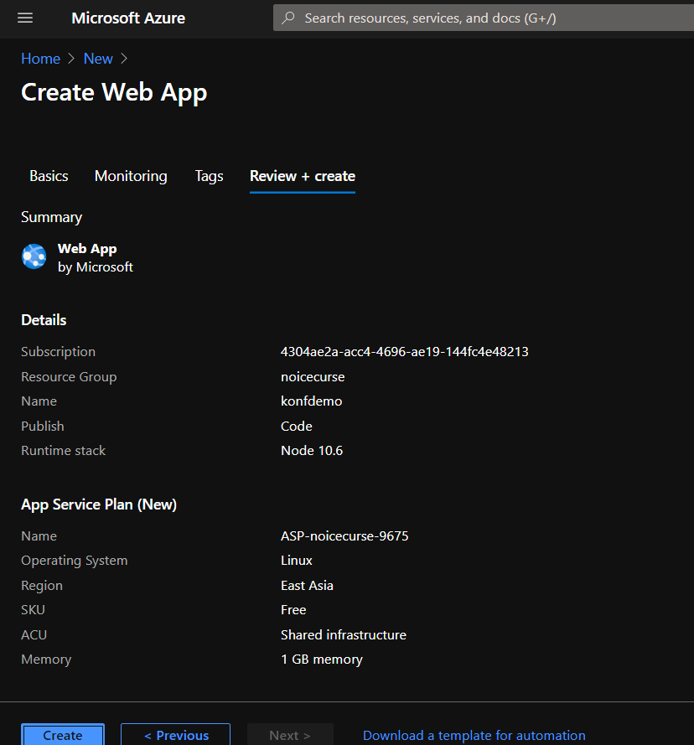Click the Publish value Code
The width and height of the screenshot is (694, 745).
(297, 427)
